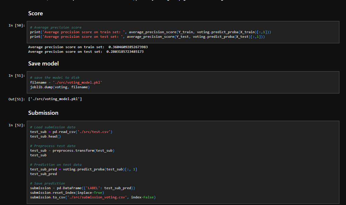346x205 pixels.
Task: Click the '# Average precision score' comment line
Action: click(56, 27)
